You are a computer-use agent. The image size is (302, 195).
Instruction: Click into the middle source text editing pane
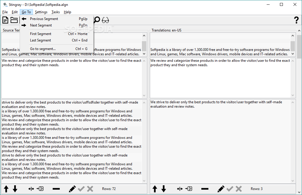coord(72,78)
